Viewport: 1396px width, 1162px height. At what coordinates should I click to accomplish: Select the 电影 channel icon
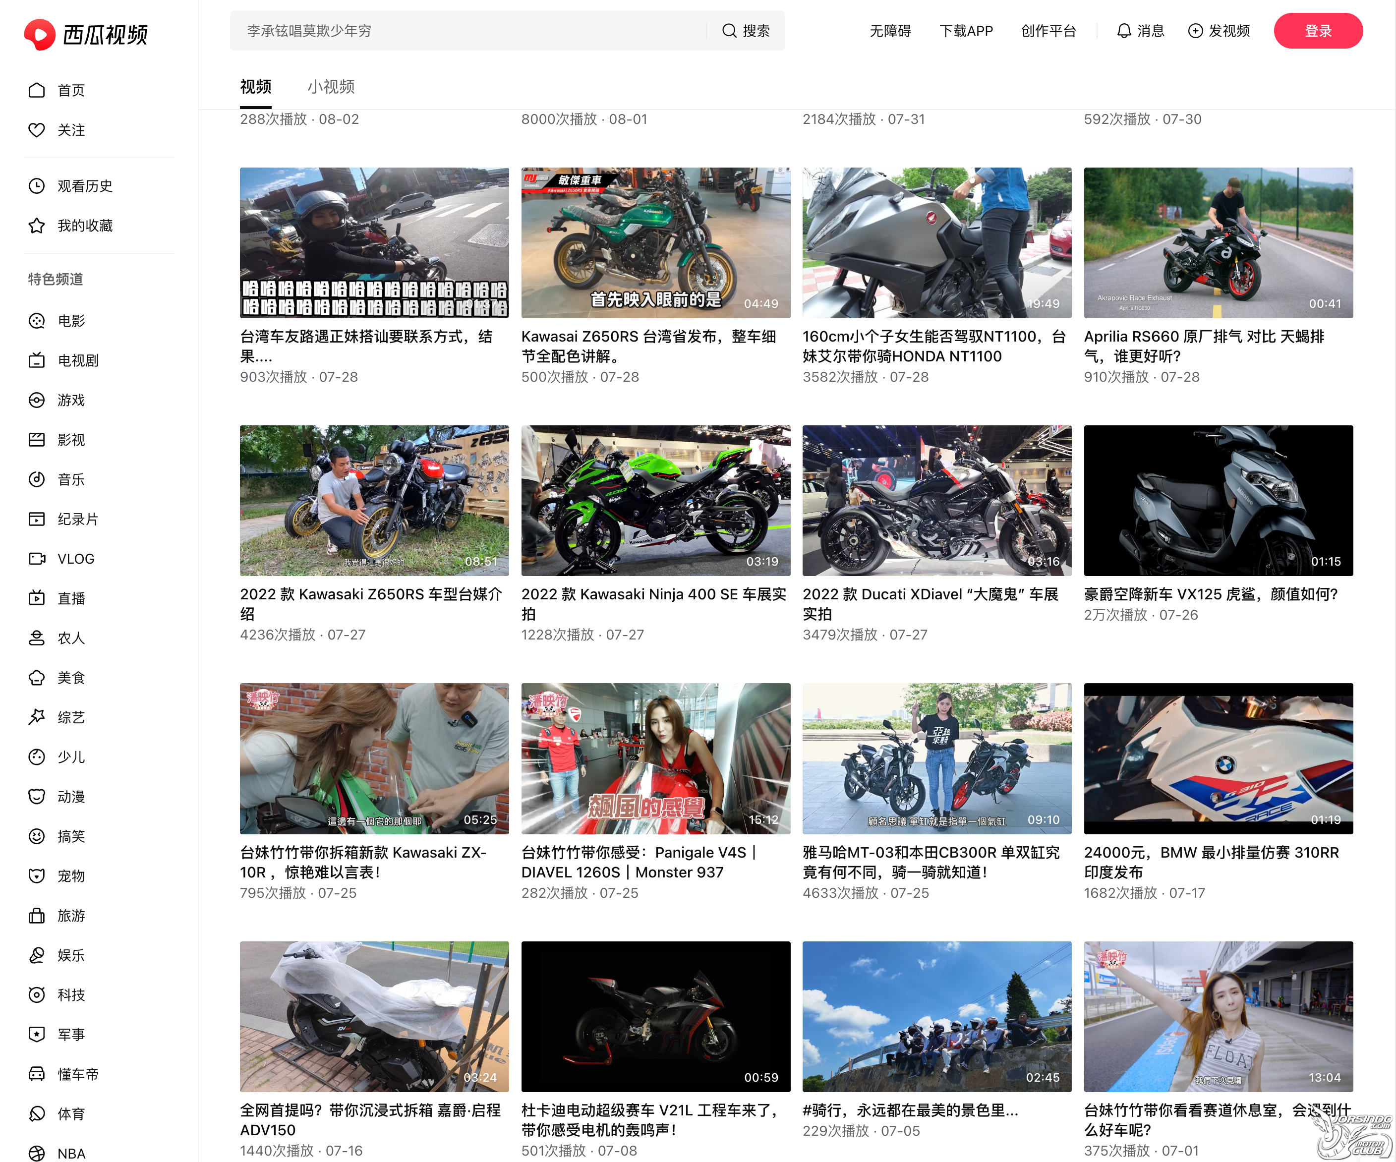point(37,321)
